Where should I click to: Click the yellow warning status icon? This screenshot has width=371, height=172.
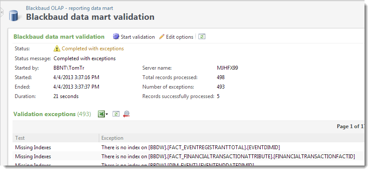point(57,49)
